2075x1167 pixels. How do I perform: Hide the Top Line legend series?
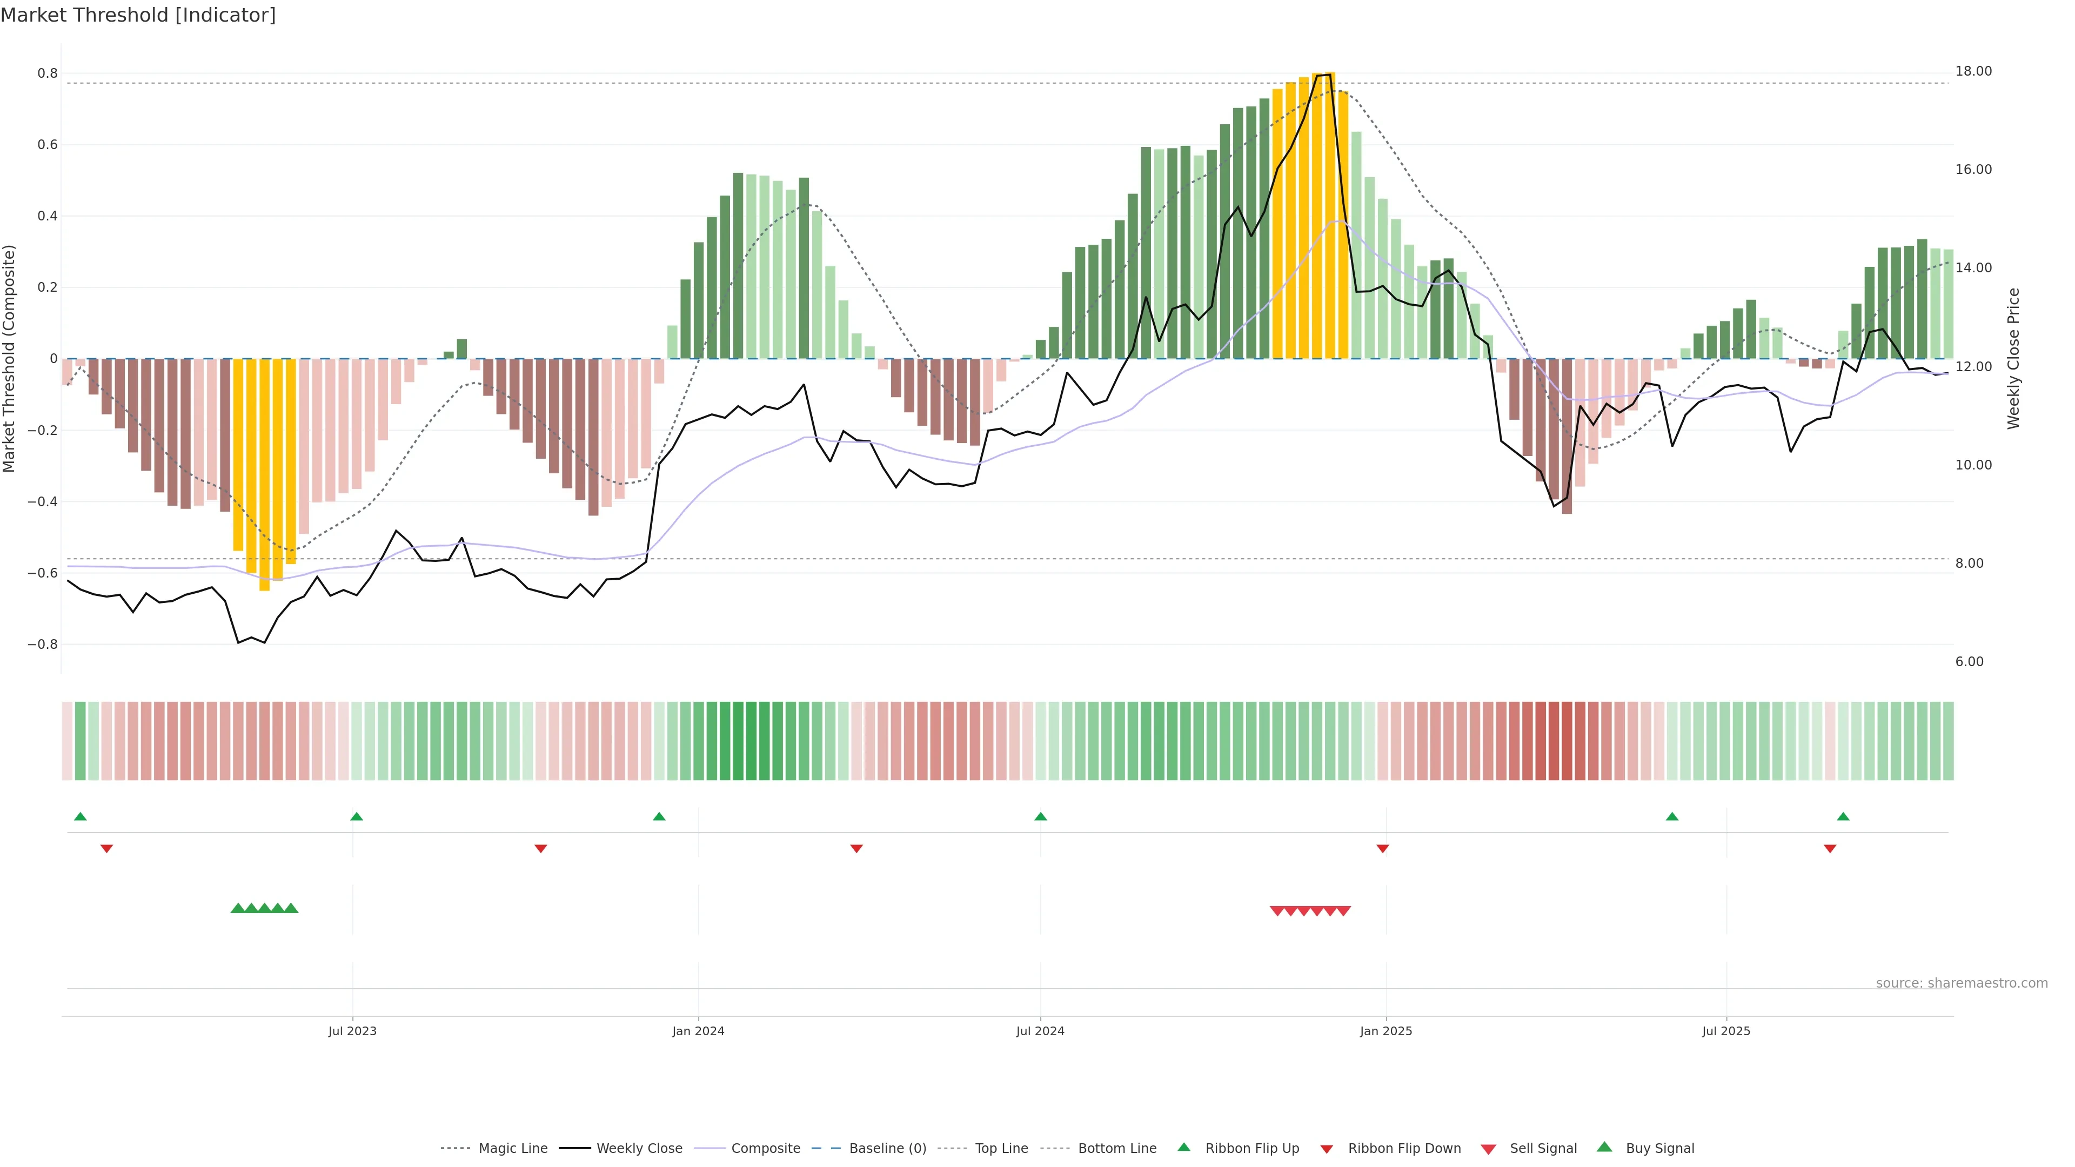[1001, 1149]
